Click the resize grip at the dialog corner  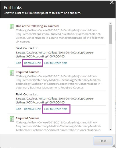(x=113, y=146)
